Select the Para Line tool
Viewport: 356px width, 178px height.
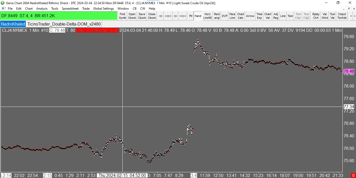click(232, 16)
